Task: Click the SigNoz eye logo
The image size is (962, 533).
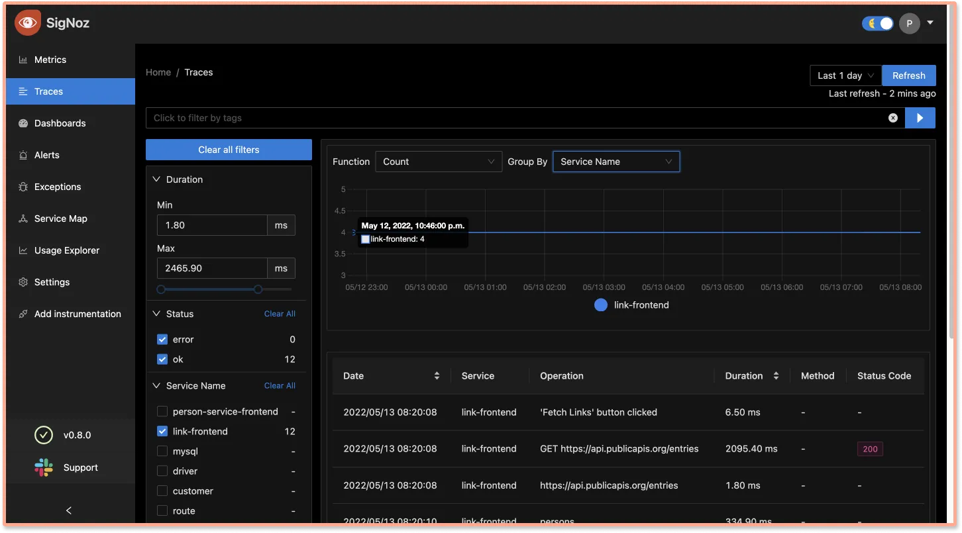Action: click(x=27, y=23)
